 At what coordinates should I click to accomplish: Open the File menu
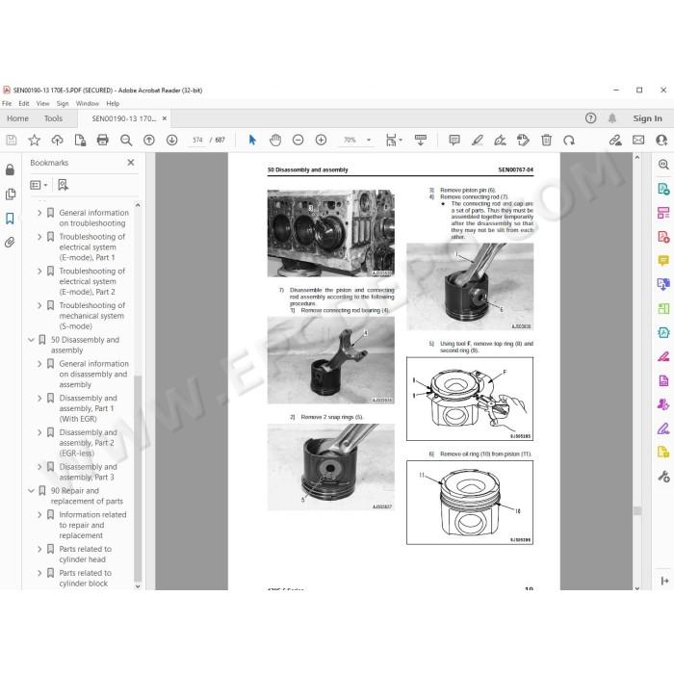pyautogui.click(x=7, y=104)
